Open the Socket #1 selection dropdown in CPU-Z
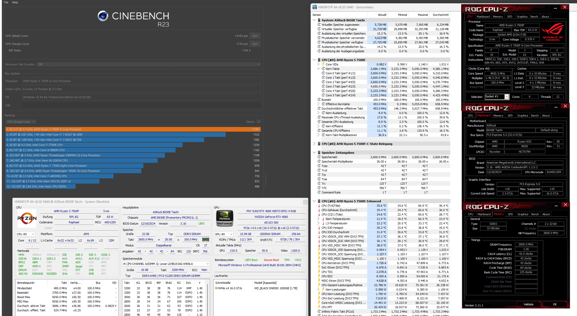 (497, 97)
